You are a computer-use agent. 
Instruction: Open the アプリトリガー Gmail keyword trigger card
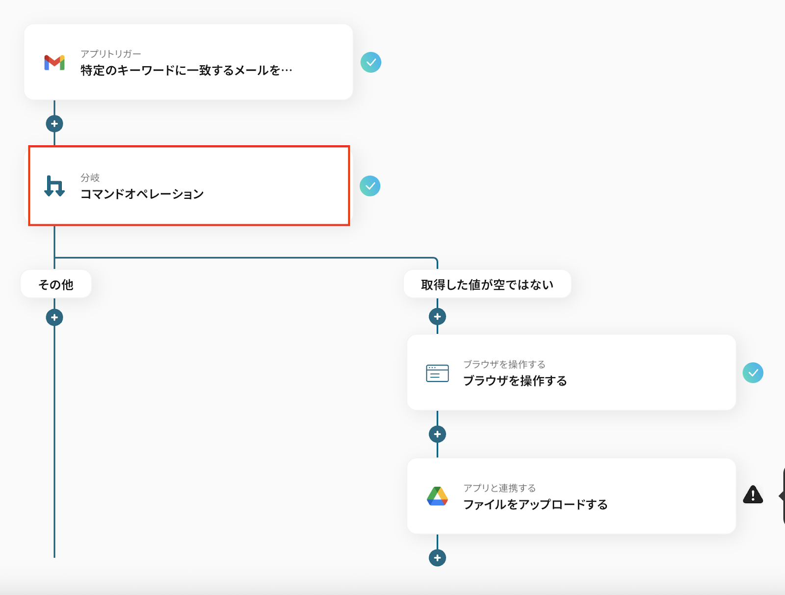pos(188,62)
